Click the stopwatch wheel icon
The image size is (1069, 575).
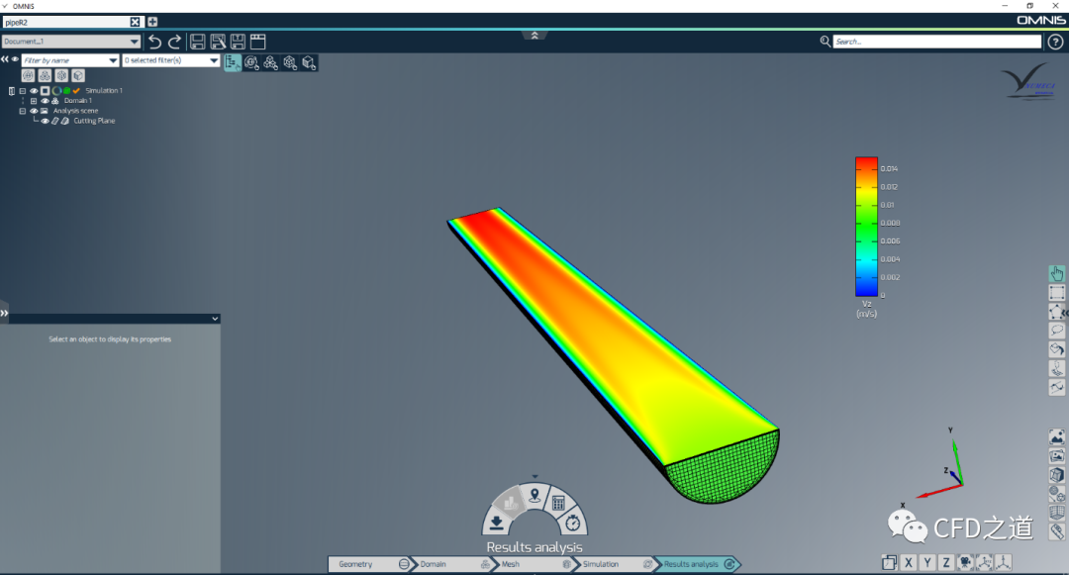click(x=573, y=524)
